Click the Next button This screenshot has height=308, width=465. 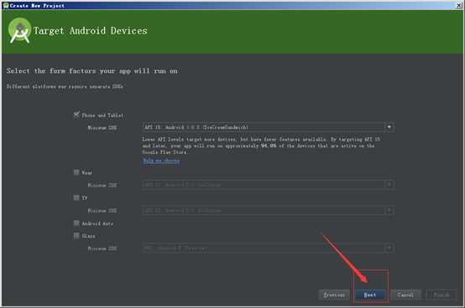click(x=370, y=295)
